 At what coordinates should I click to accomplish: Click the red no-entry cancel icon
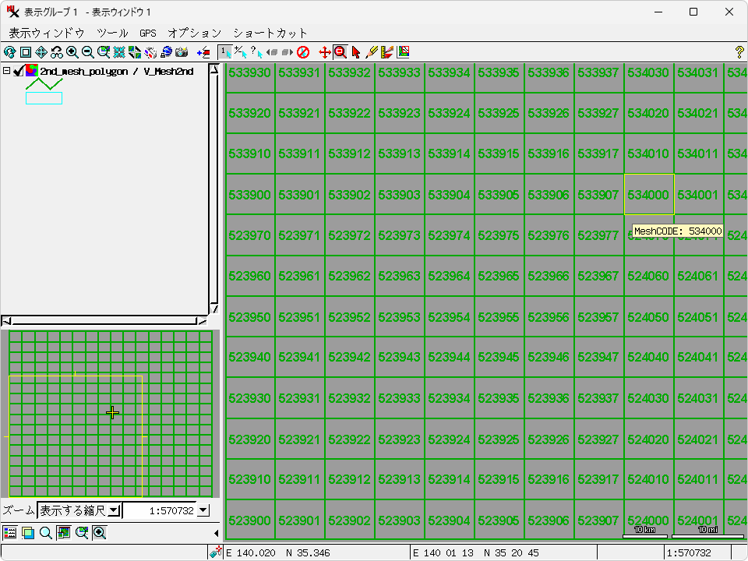pyautogui.click(x=303, y=52)
